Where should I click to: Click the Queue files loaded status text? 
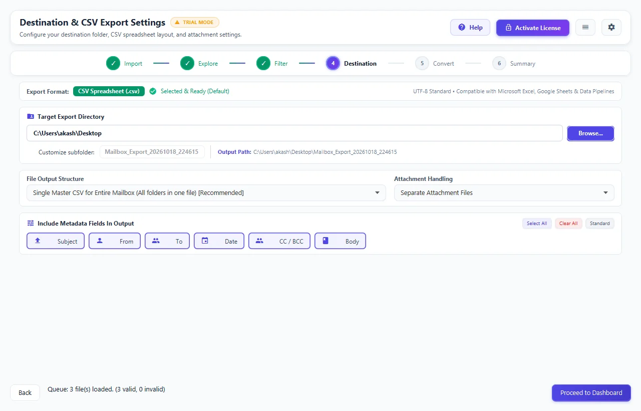coord(106,389)
